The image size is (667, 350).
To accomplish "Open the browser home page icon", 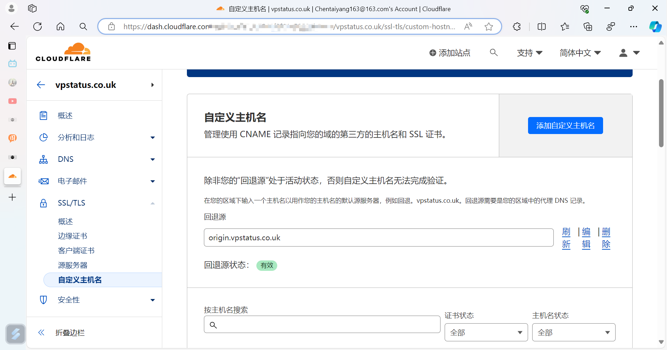I will (x=60, y=26).
